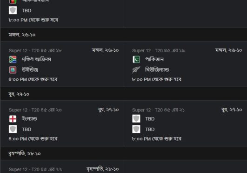This screenshot has height=173, width=247.
Task: Select ইংল্যান্ড team name
Action: click(x=29, y=119)
